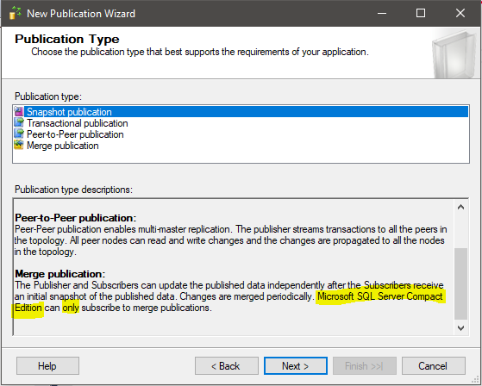This screenshot has width=482, height=386.
Task: Open Help for the wizard
Action: [x=47, y=365]
